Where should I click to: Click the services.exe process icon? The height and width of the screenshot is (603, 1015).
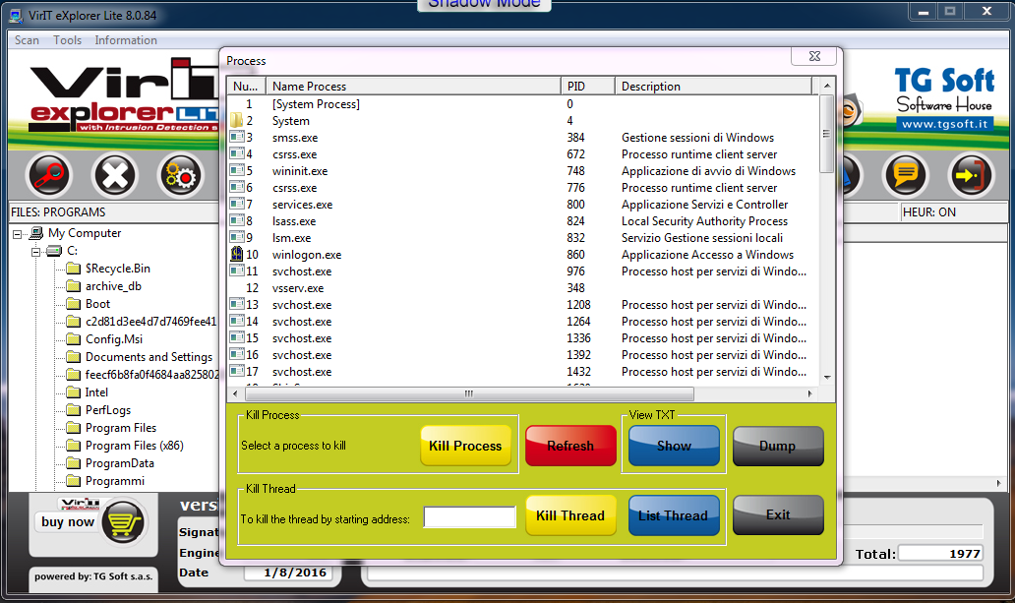tap(237, 204)
